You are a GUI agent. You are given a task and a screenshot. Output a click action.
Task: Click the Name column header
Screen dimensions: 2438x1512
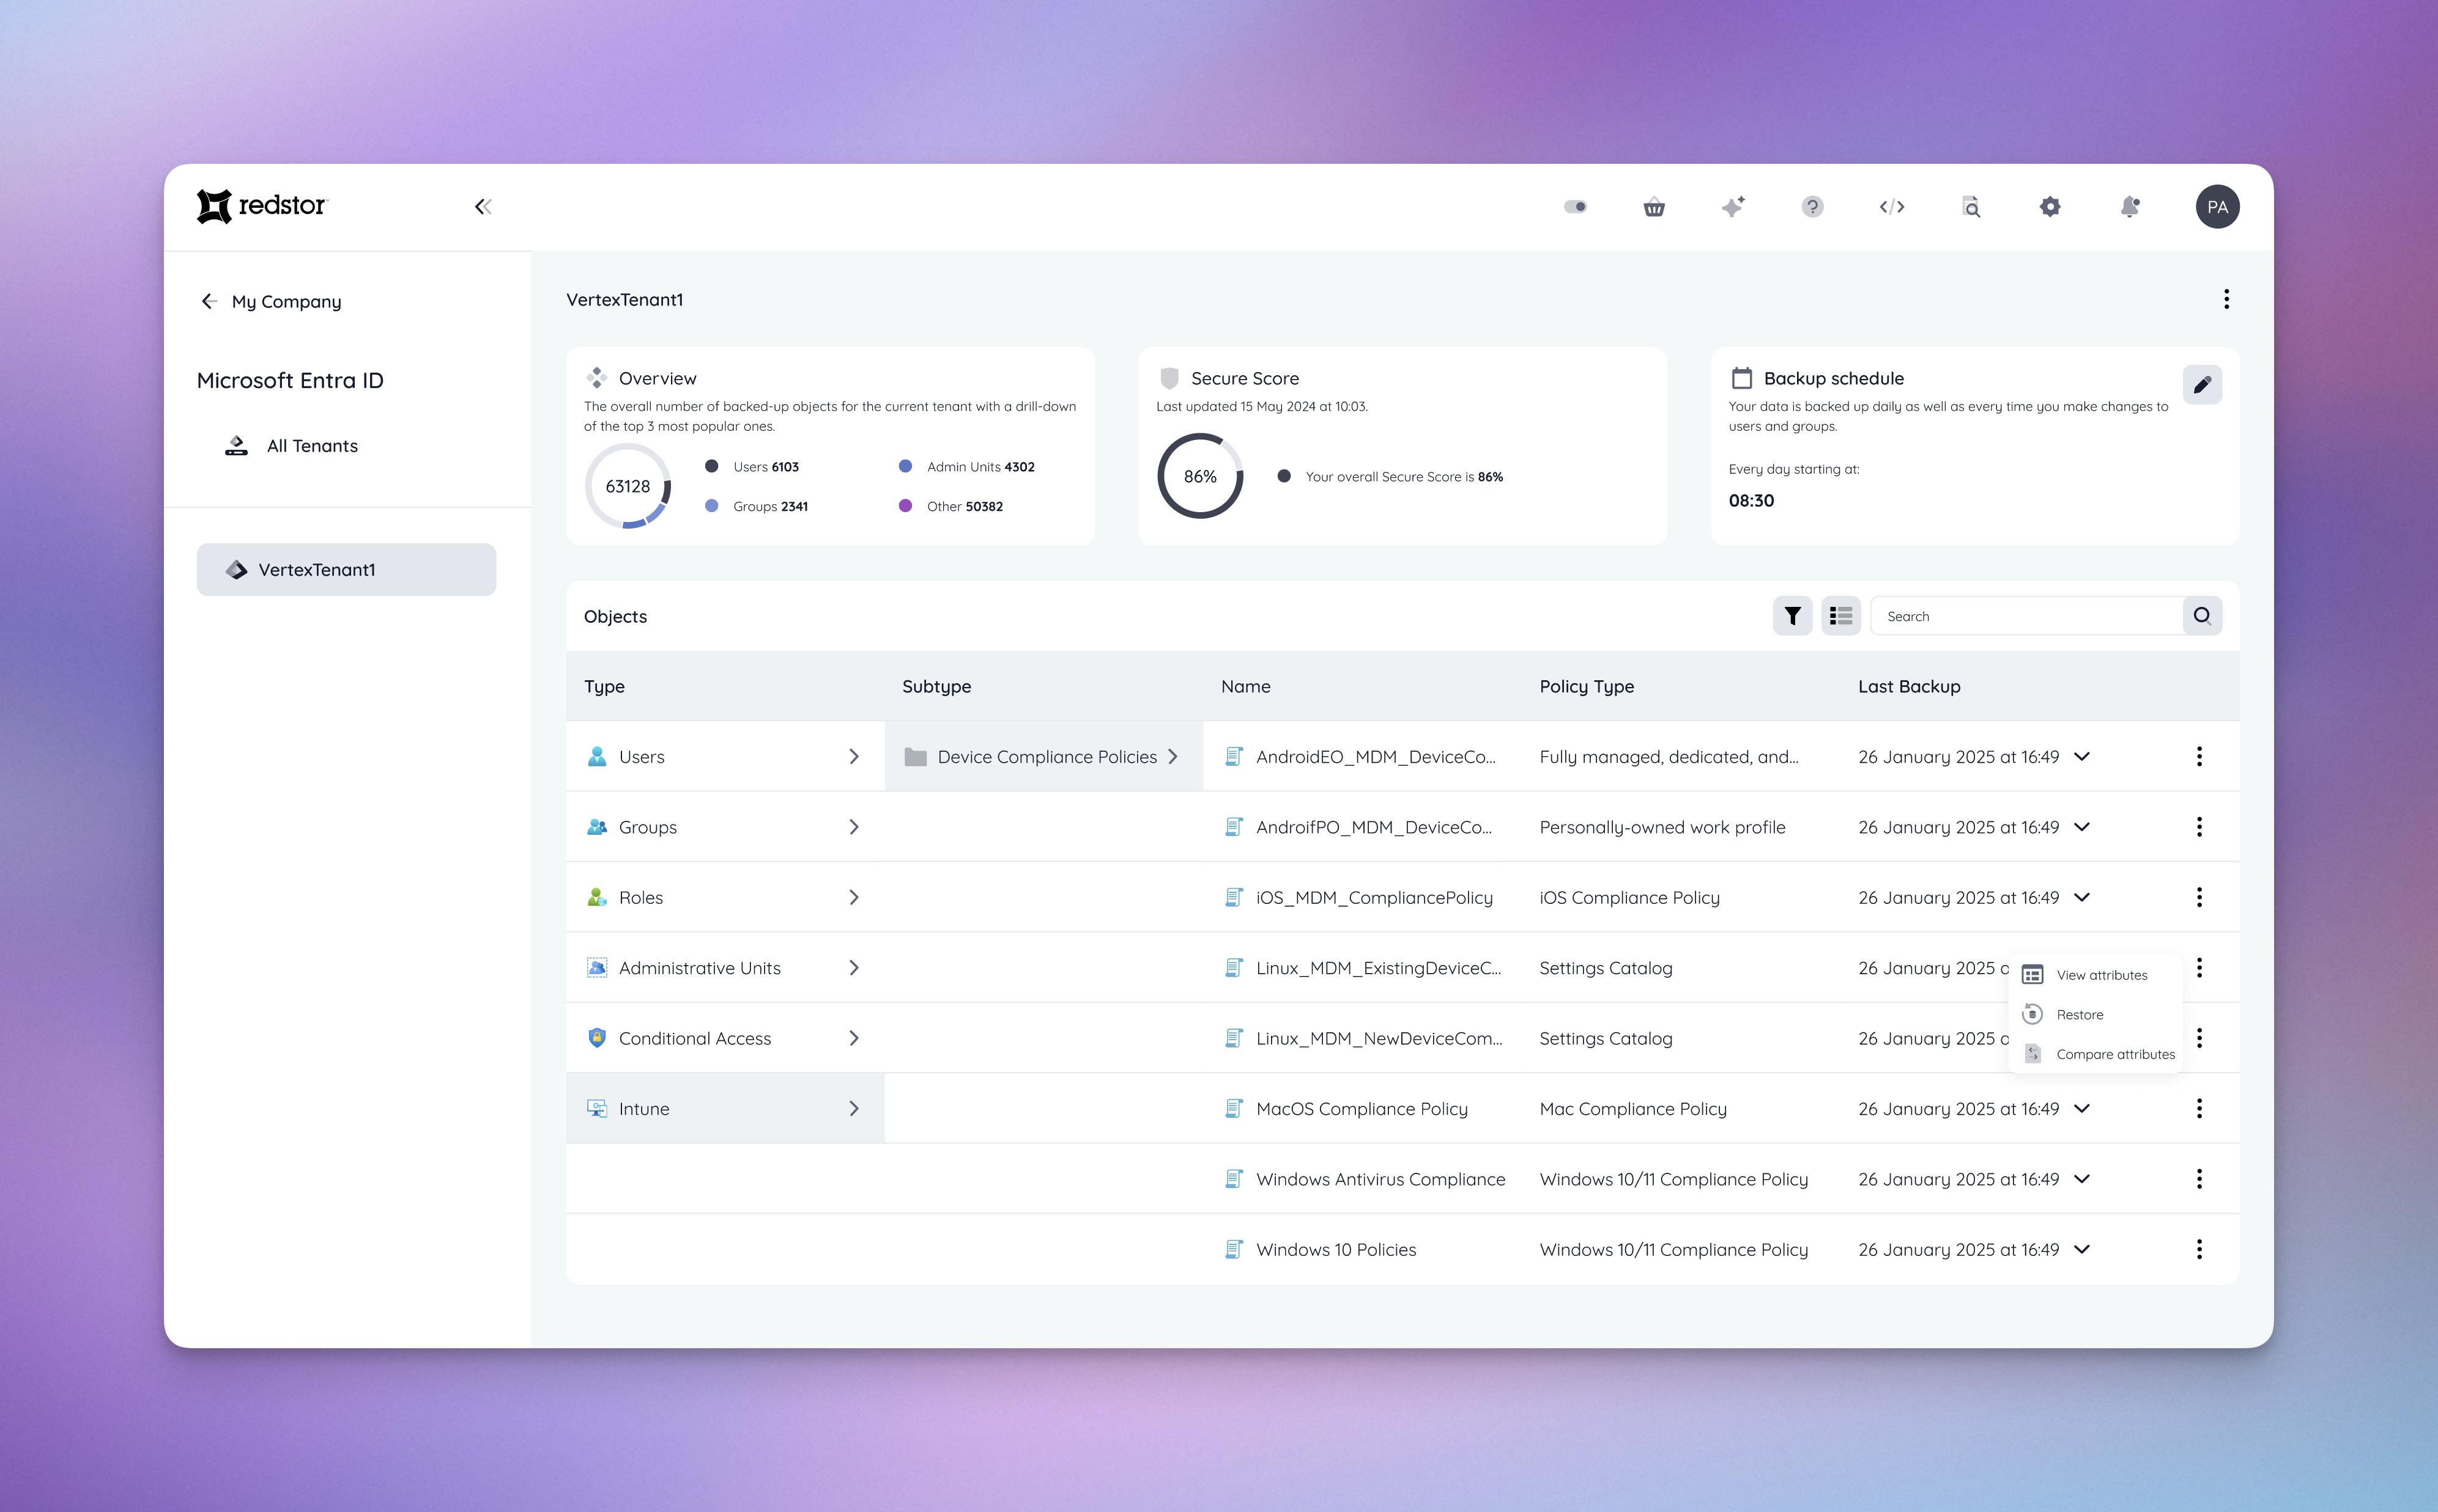tap(1246, 687)
